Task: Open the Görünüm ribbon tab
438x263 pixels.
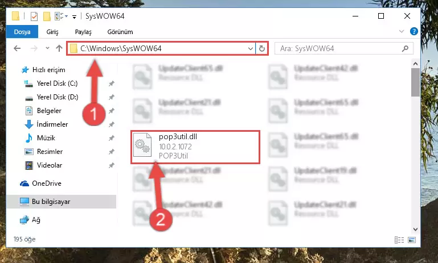Action: [x=120, y=32]
